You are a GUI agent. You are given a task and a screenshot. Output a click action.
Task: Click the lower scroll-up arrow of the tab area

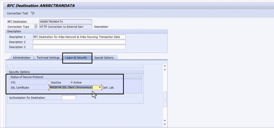coord(165,120)
